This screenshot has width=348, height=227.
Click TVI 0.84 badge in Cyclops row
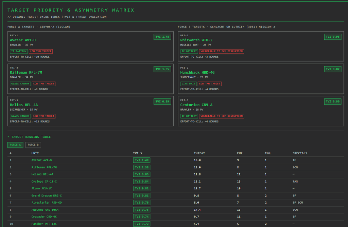pyautogui.click(x=142, y=182)
